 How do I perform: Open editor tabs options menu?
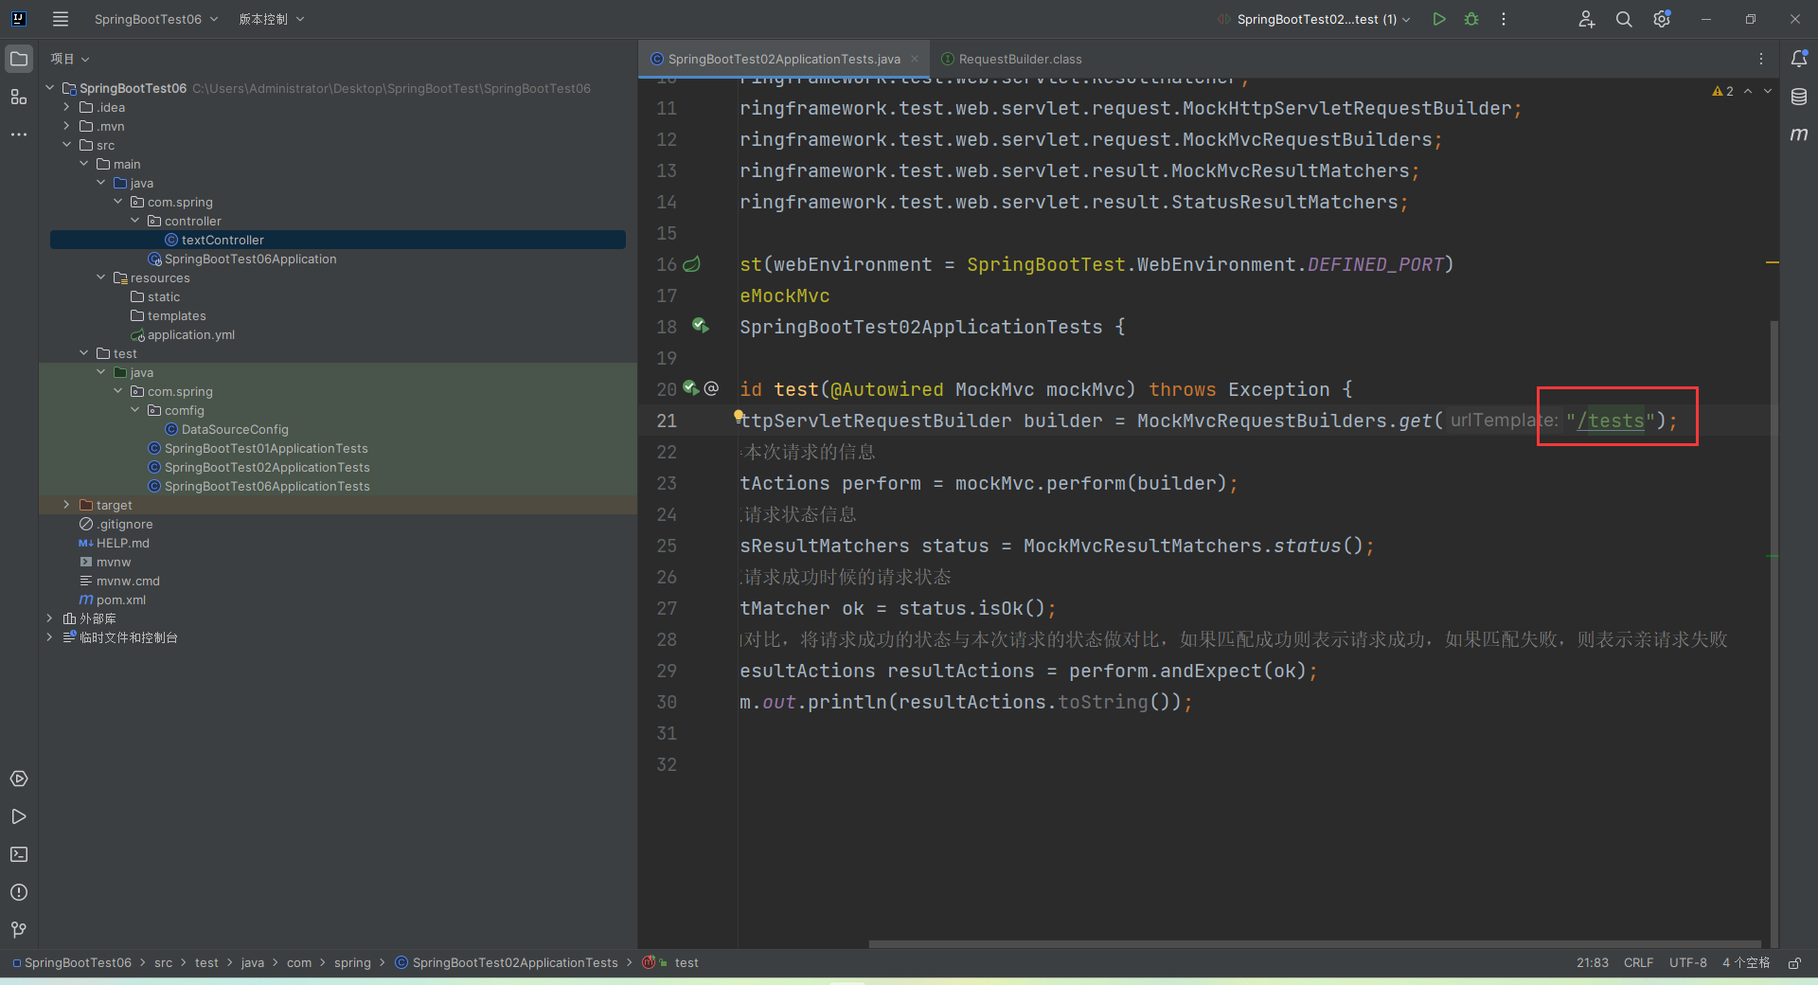1761,59
